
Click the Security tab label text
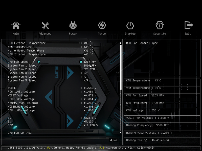(x=160, y=34)
